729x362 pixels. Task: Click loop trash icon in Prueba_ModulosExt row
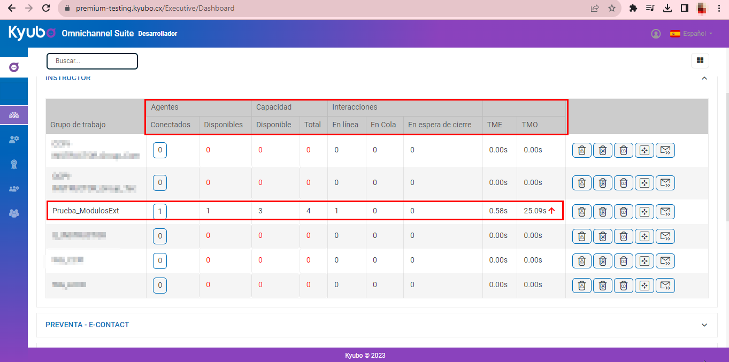tap(624, 212)
